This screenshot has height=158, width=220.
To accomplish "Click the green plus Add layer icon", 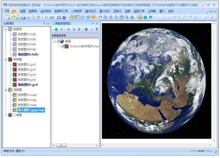I will tap(56, 29).
